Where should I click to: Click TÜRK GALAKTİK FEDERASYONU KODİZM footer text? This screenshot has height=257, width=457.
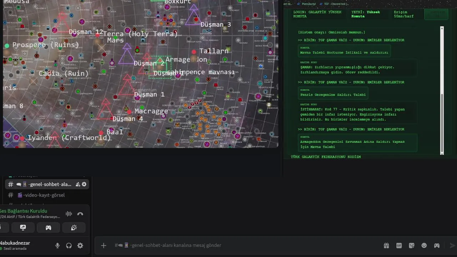coord(326,157)
